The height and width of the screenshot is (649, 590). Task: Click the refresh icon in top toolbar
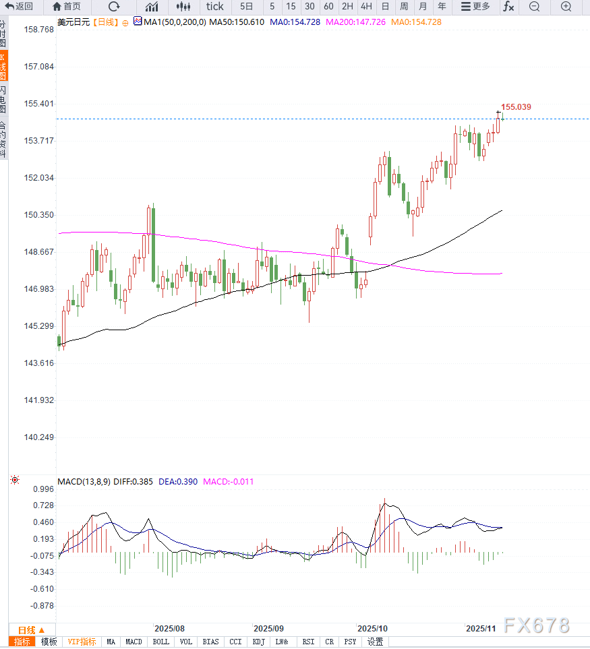(x=114, y=7)
